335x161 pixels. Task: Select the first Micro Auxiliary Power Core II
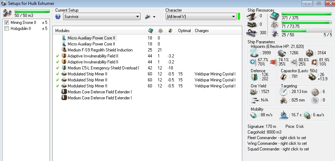91,38
